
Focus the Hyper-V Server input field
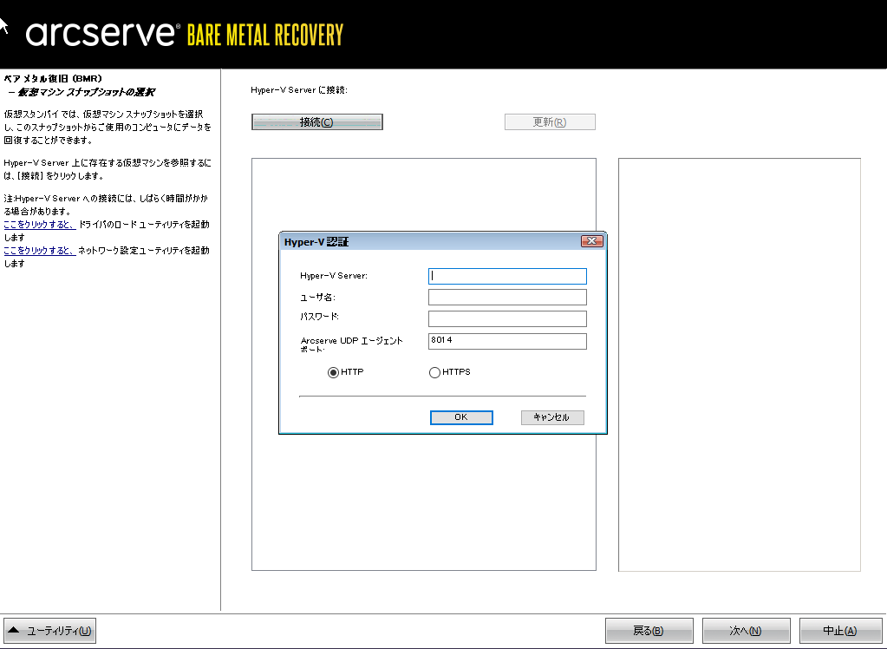pos(507,276)
